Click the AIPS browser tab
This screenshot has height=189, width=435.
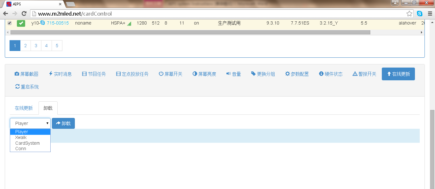tap(33, 4)
